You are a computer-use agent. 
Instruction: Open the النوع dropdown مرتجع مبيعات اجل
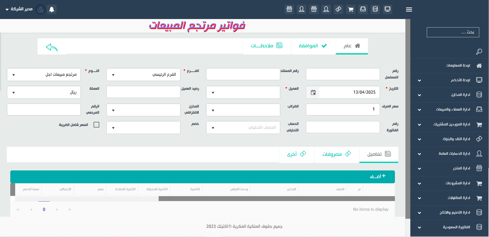(x=44, y=75)
